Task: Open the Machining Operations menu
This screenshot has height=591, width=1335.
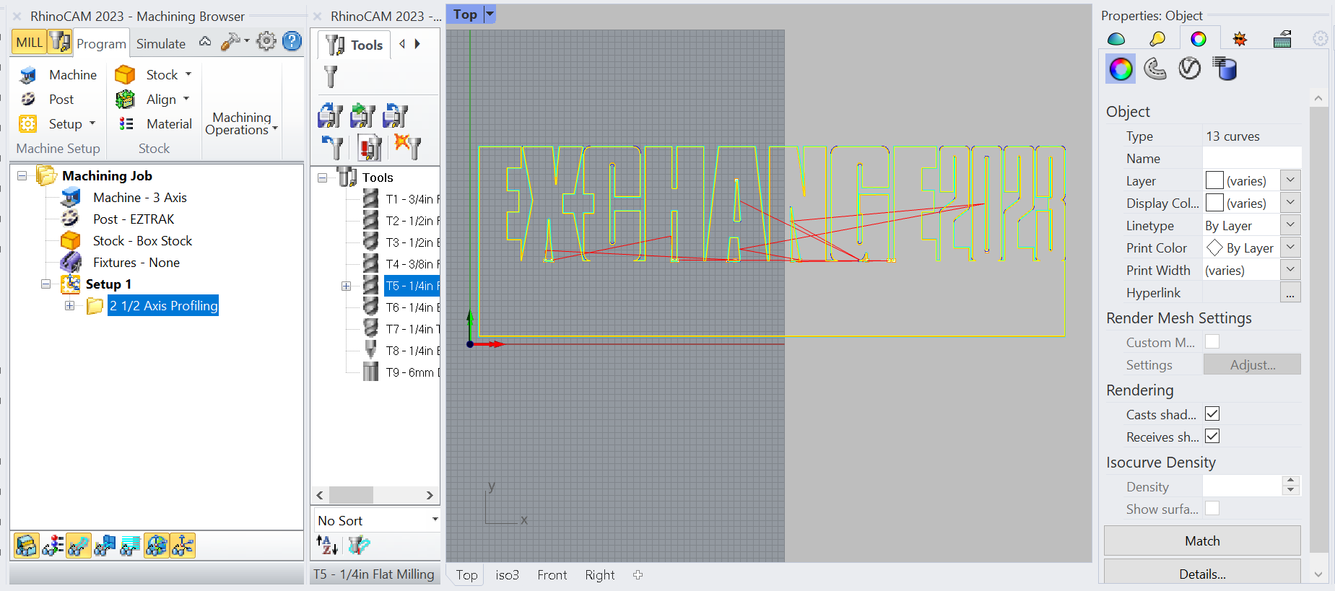Action: [x=241, y=123]
